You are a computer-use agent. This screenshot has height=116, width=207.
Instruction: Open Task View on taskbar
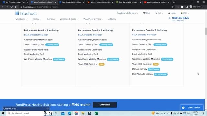click(x=56, y=113)
